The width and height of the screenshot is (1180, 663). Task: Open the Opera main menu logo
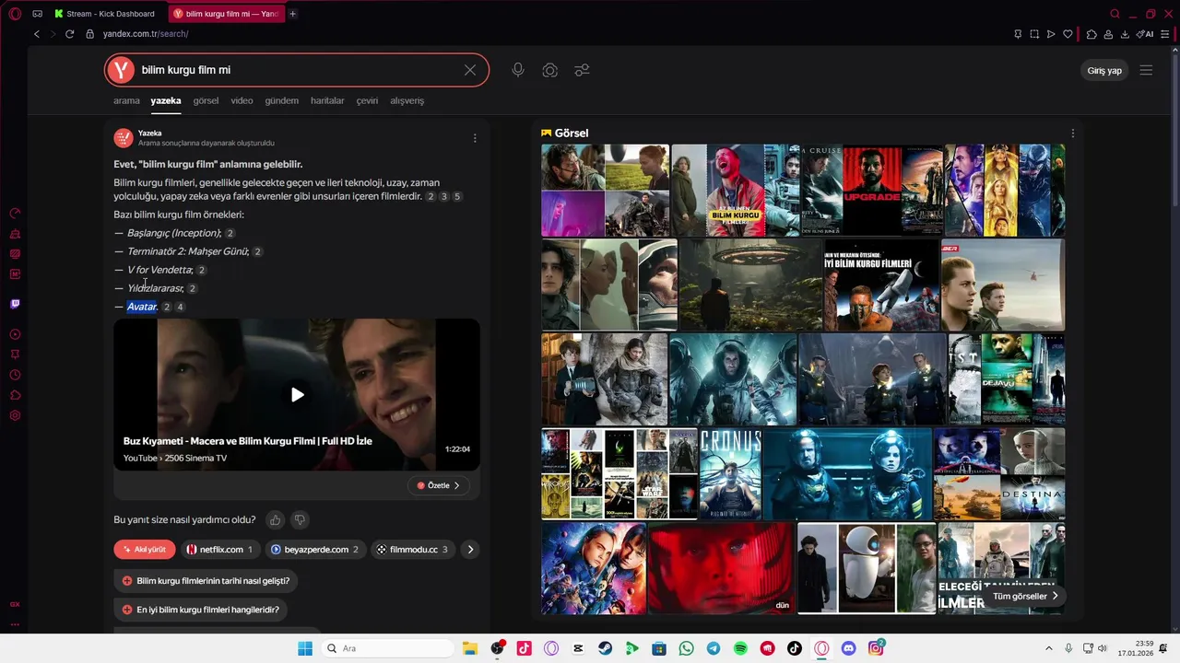tap(15, 14)
